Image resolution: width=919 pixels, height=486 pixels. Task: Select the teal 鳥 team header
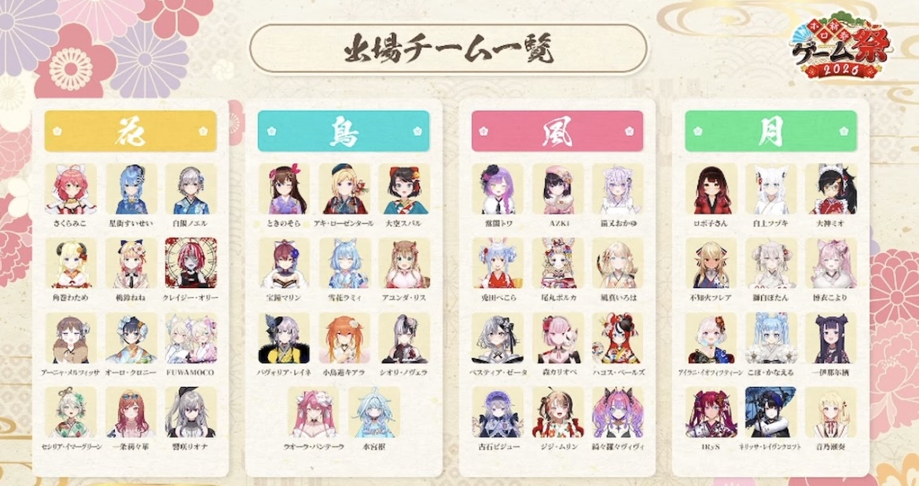pos(344,131)
